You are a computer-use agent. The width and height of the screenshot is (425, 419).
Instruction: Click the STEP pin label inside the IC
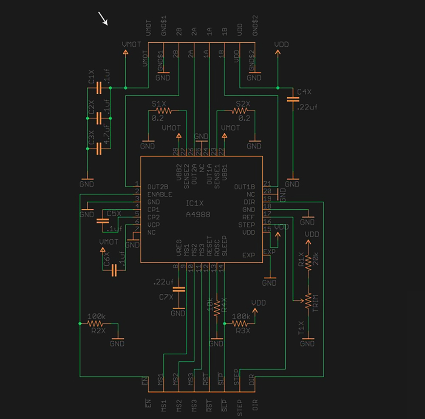246,225
